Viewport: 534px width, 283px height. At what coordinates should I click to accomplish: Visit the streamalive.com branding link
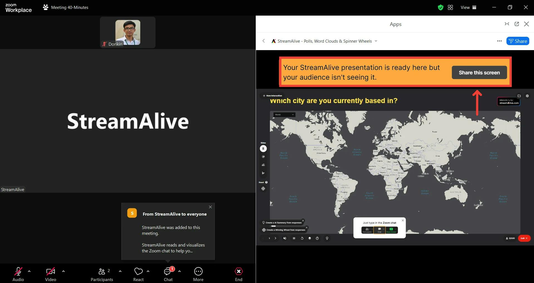pos(509,101)
